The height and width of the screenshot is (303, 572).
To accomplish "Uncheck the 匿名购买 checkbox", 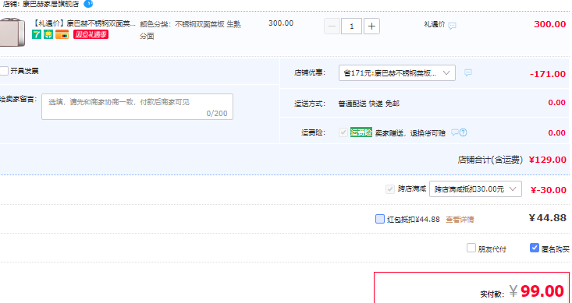I will 535,248.
